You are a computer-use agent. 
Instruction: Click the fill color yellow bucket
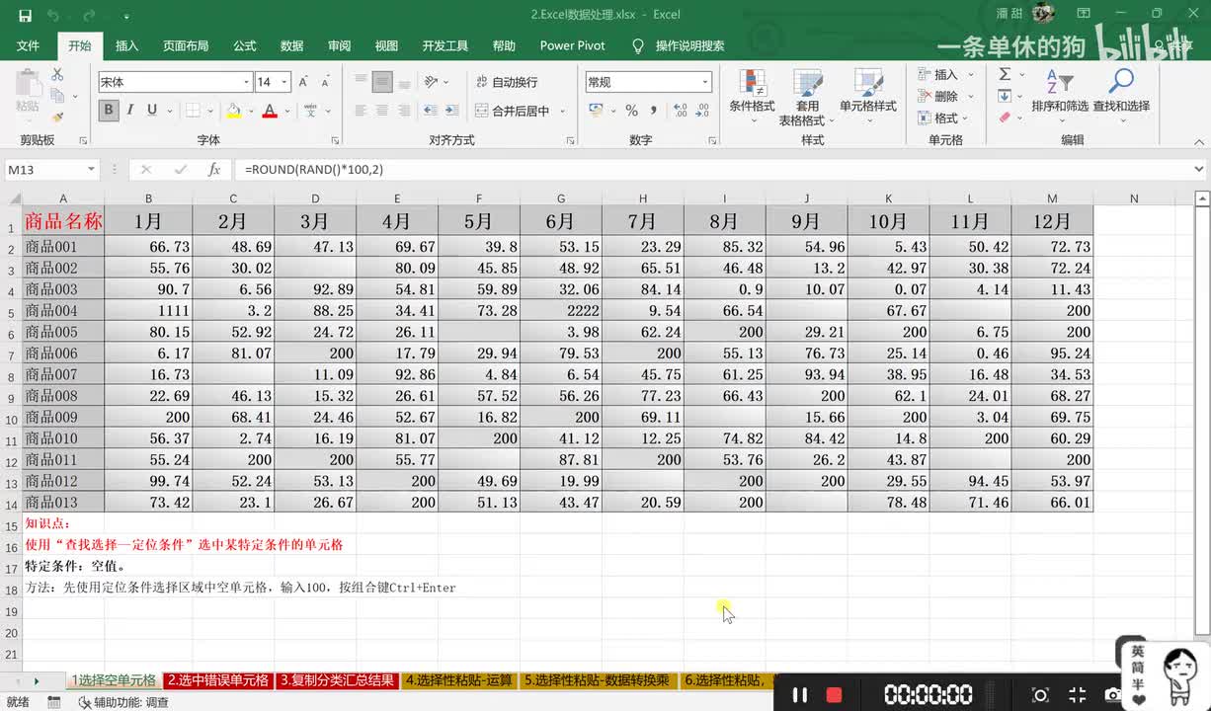[x=233, y=111]
